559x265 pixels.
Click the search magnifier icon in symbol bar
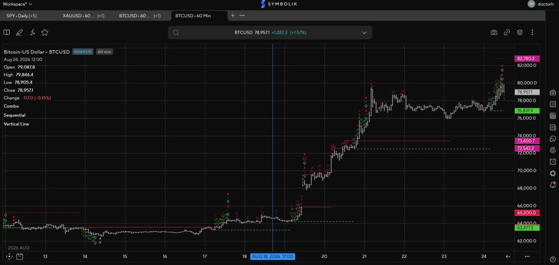click(176, 33)
